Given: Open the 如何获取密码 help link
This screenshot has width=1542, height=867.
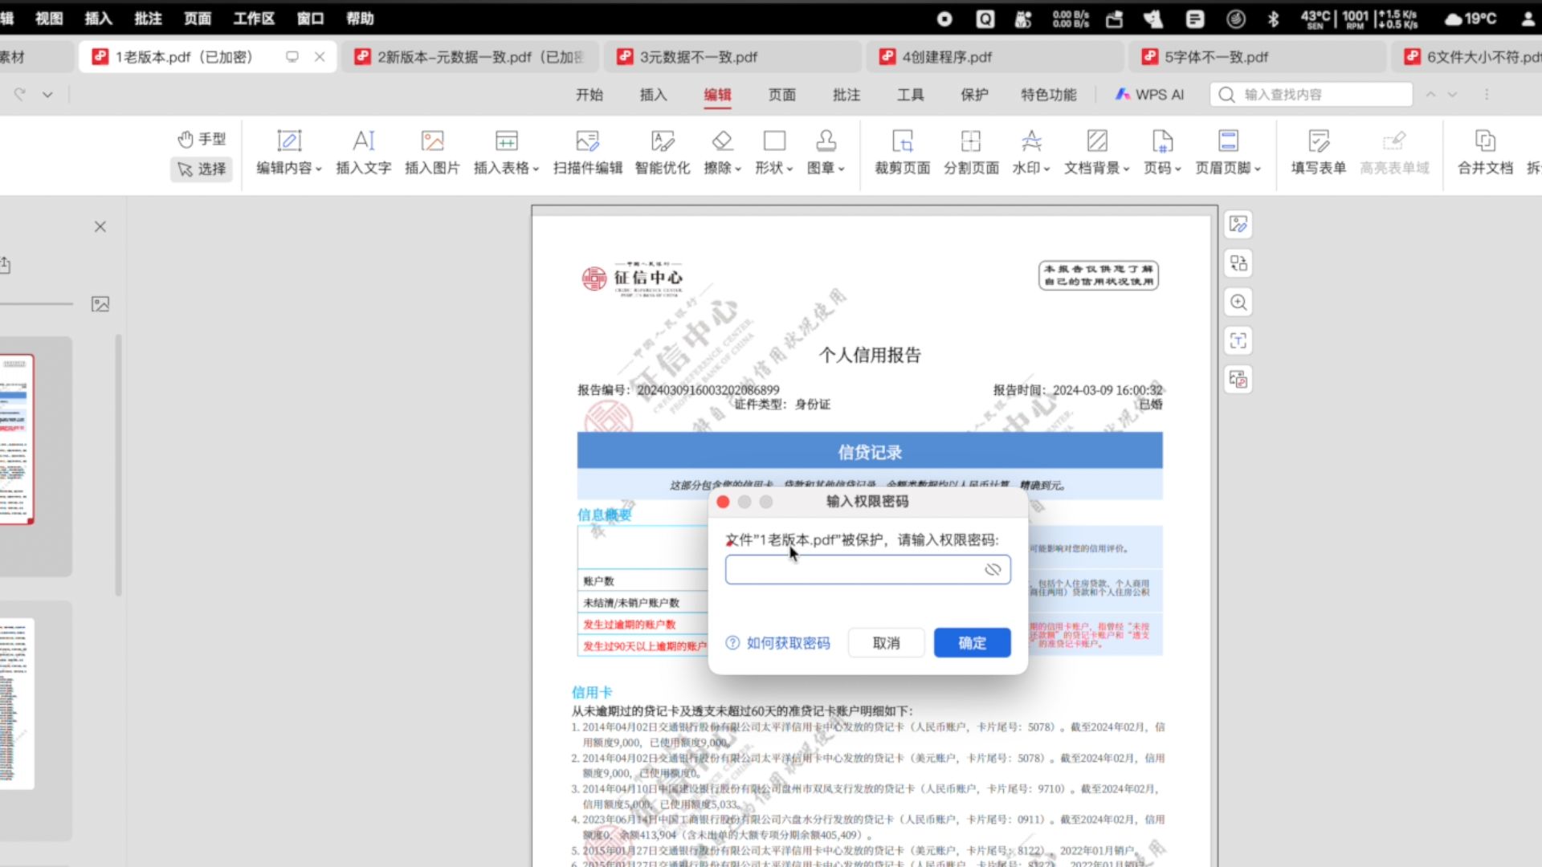Looking at the screenshot, I should [777, 643].
